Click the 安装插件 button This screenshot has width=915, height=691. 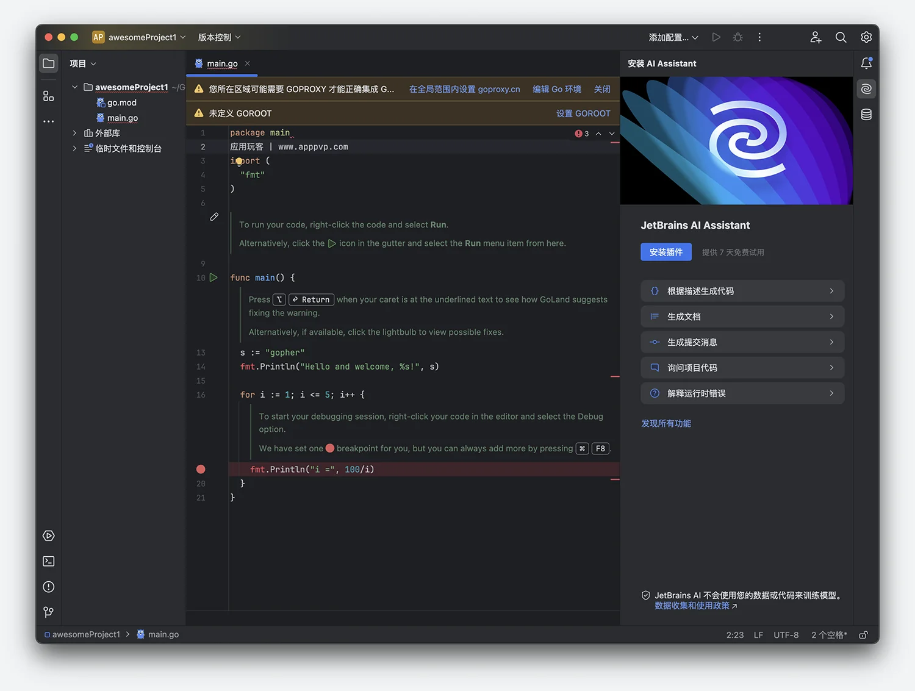click(x=666, y=252)
